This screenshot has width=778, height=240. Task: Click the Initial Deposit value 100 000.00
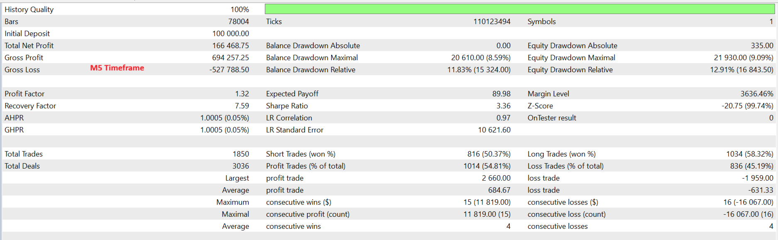pos(230,34)
